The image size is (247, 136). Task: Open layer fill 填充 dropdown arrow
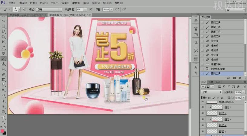pos(244,98)
